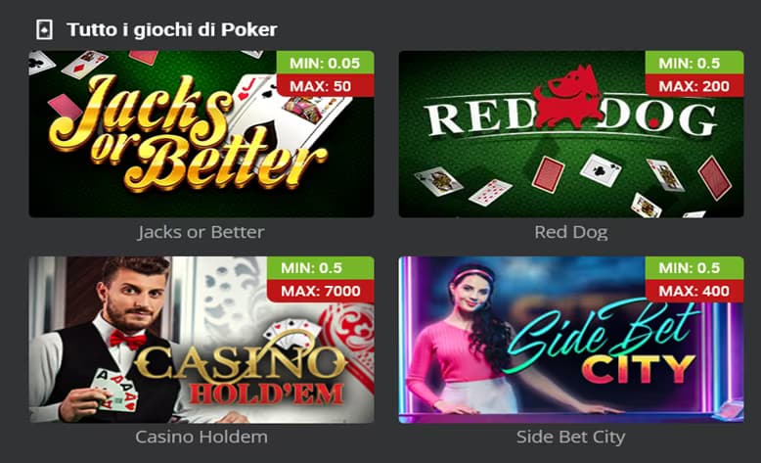Click the poker card icon beside heading
The width and height of the screenshot is (761, 463).
point(44,30)
